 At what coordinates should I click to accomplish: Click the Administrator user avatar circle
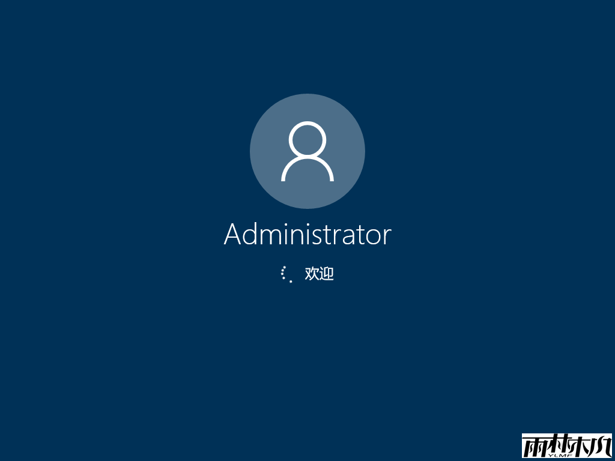click(307, 151)
